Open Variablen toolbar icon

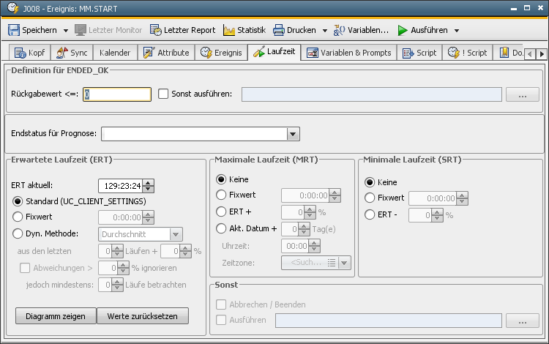[x=340, y=30]
